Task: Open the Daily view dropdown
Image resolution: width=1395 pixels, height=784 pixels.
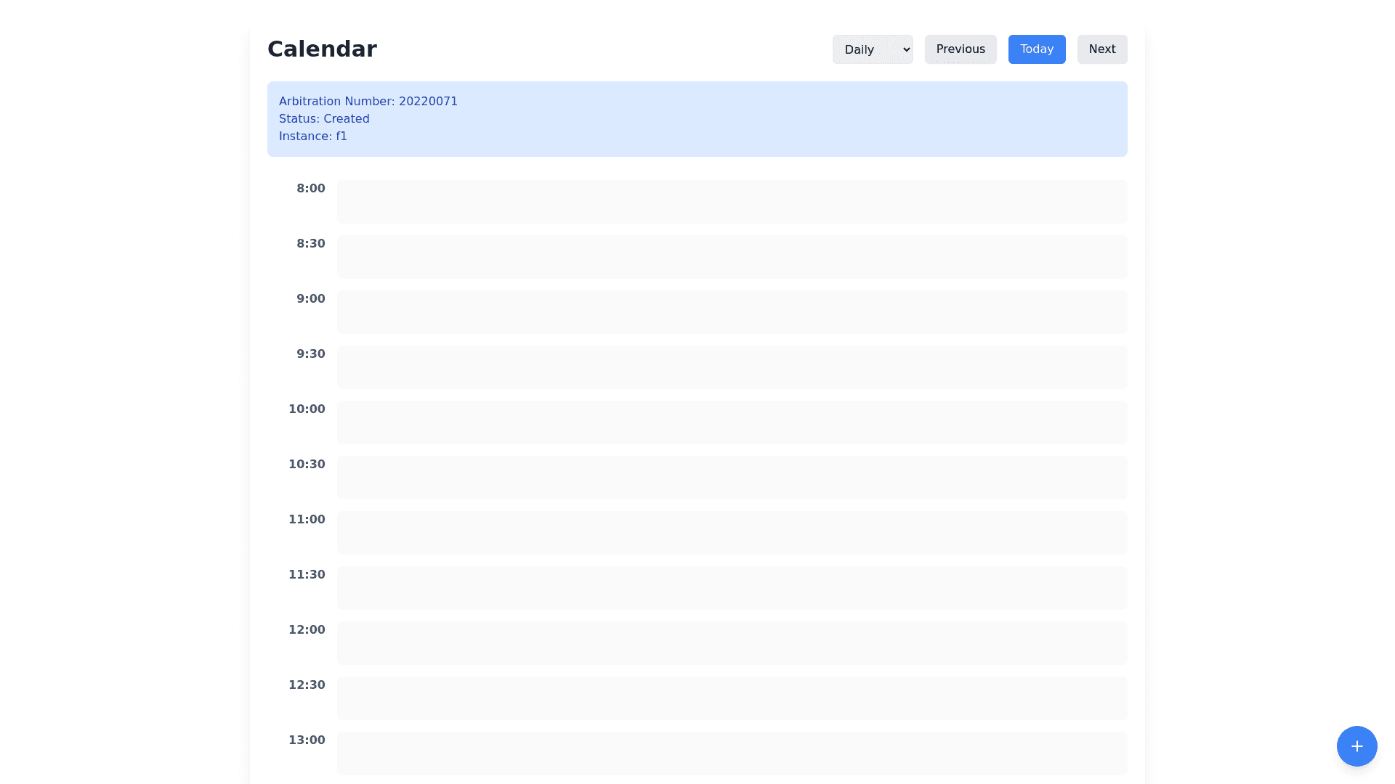Action: click(x=872, y=49)
